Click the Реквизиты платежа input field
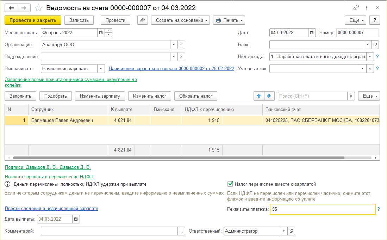 (322, 209)
